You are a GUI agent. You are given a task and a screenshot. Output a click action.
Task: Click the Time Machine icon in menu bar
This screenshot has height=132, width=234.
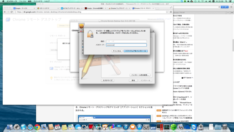[x=195, y=1]
